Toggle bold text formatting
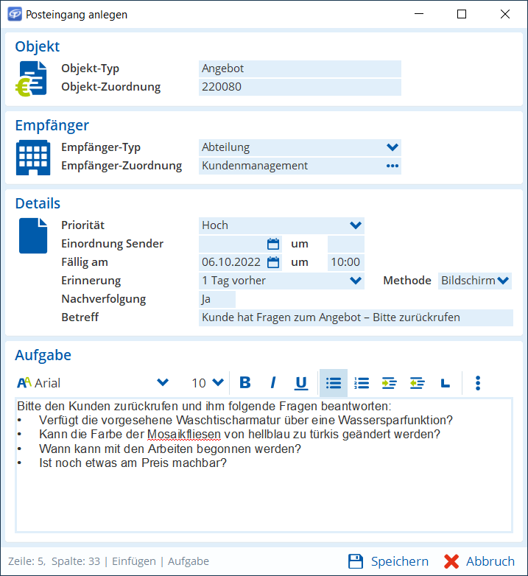This screenshot has width=528, height=576. (x=246, y=383)
